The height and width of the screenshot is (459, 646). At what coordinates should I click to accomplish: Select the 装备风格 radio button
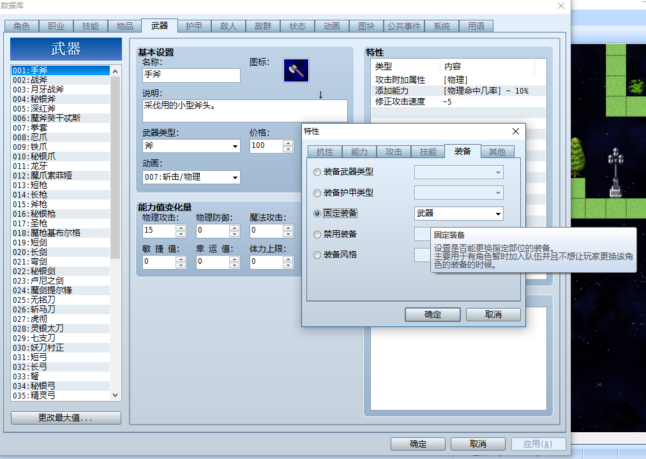(317, 255)
